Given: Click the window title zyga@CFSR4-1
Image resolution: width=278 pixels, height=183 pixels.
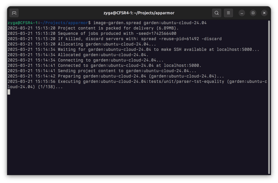Looking at the screenshot, I should [139, 13].
